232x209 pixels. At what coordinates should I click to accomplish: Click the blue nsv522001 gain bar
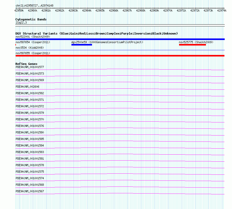[120, 39]
